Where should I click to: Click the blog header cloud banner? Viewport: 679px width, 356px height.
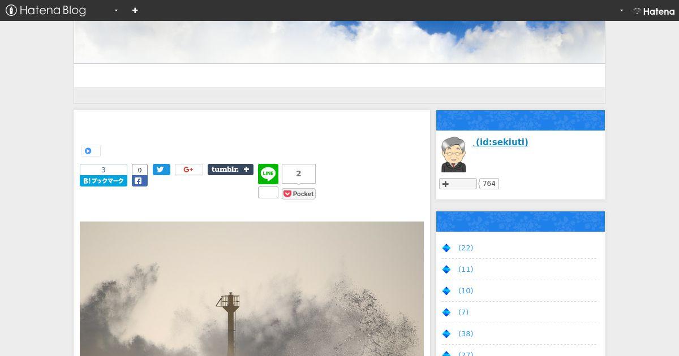(x=339, y=42)
